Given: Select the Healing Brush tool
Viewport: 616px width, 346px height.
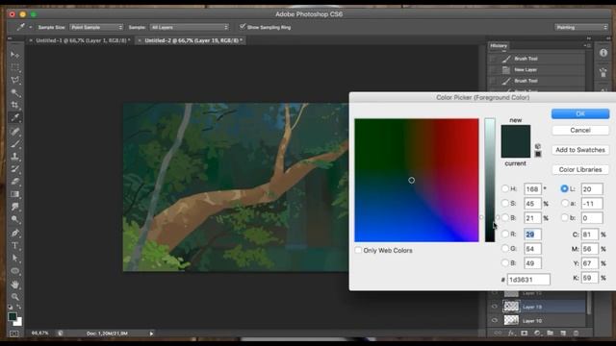Looking at the screenshot, I should (x=15, y=131).
